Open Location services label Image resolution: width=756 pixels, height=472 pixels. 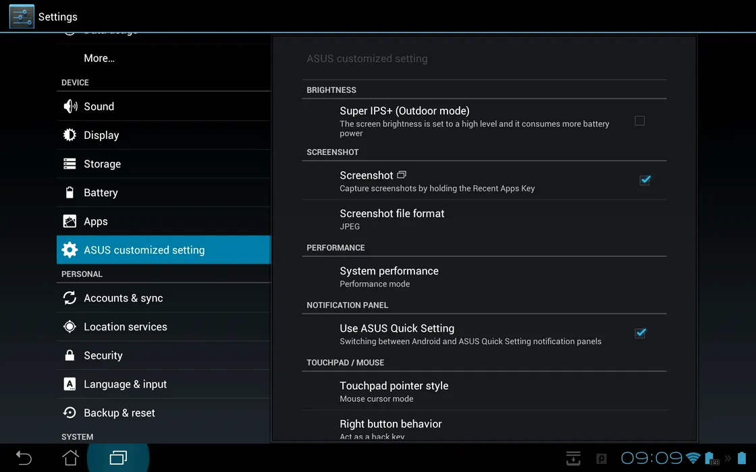126,326
